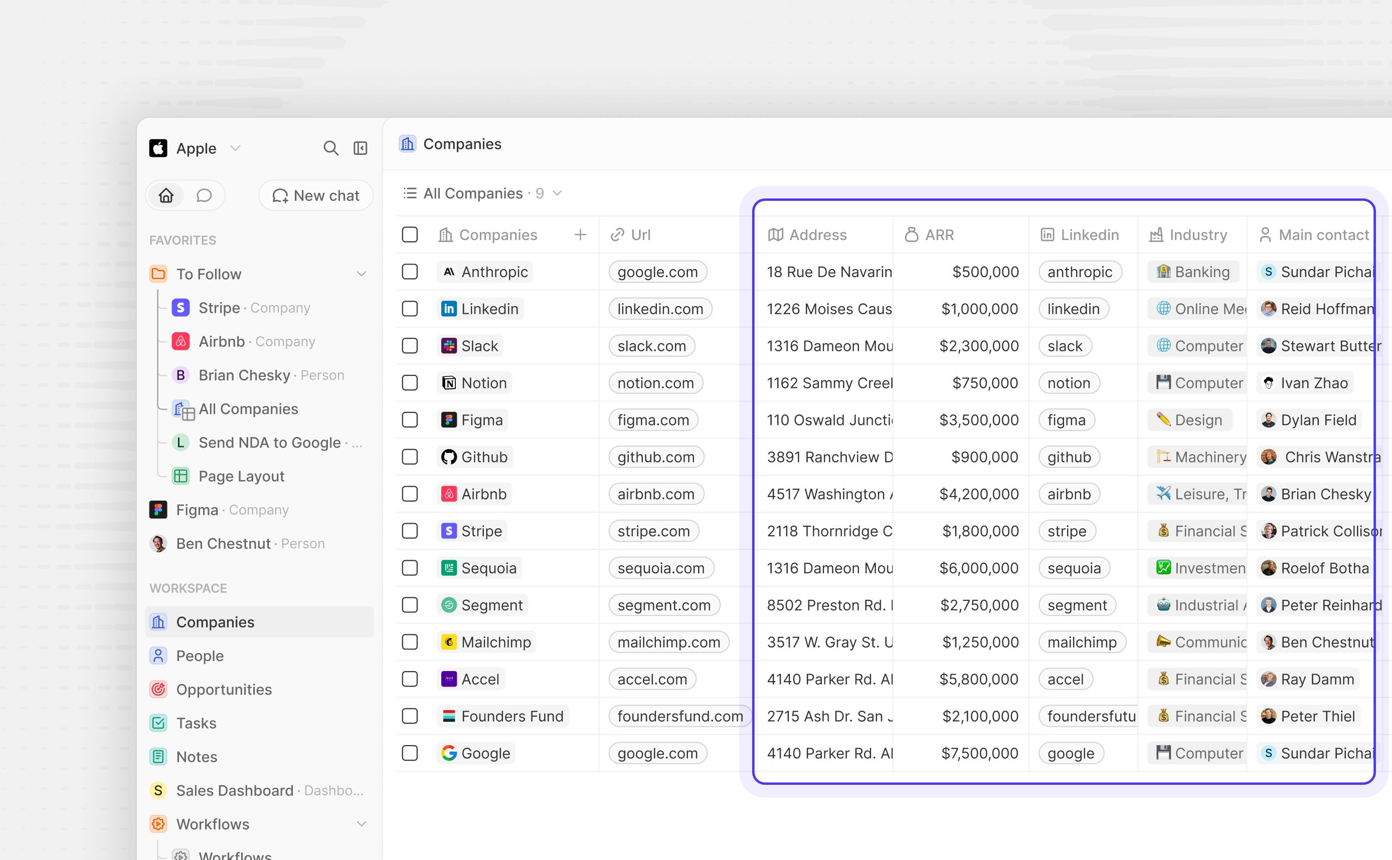
Task: Check the Sequoia row checkbox
Action: click(410, 568)
